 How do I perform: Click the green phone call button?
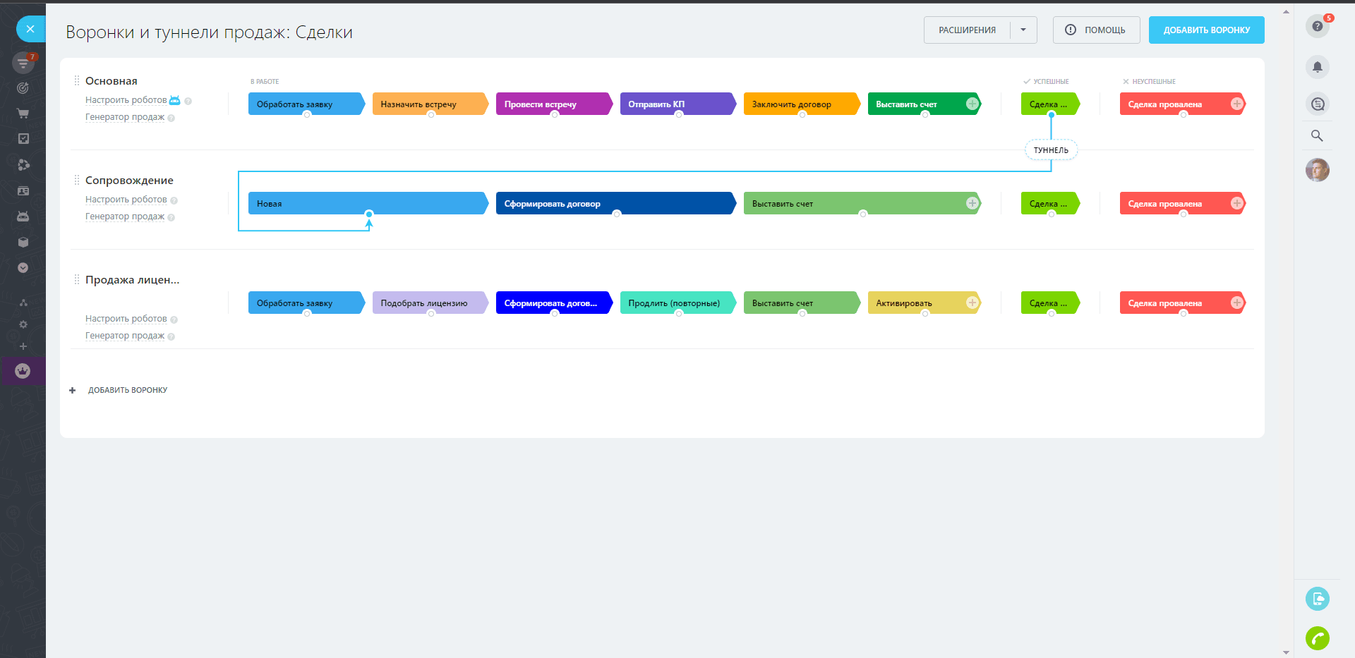(1317, 638)
